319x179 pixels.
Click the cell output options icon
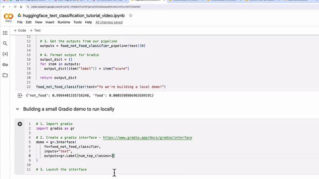click(20, 95)
